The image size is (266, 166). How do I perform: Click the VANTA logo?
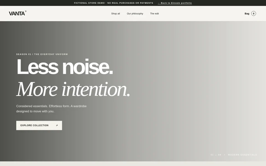click(x=17, y=13)
